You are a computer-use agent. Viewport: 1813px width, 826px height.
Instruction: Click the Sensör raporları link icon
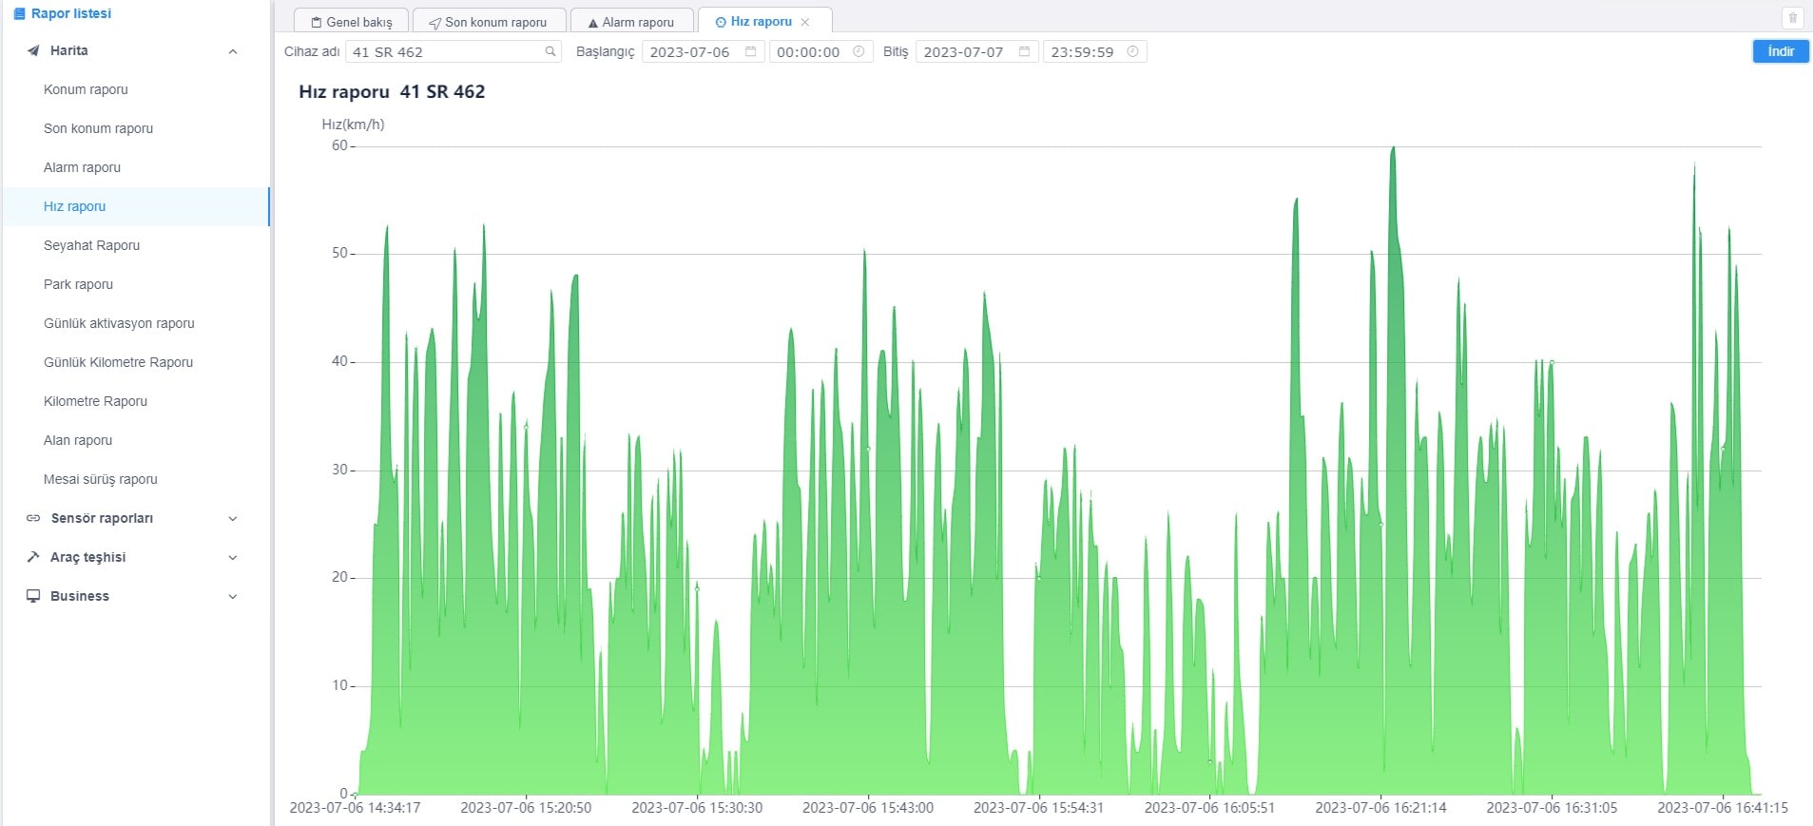pyautogui.click(x=33, y=518)
